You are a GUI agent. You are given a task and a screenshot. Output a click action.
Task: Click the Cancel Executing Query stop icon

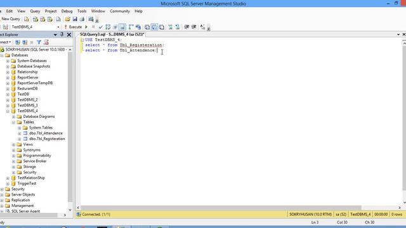[x=93, y=27]
